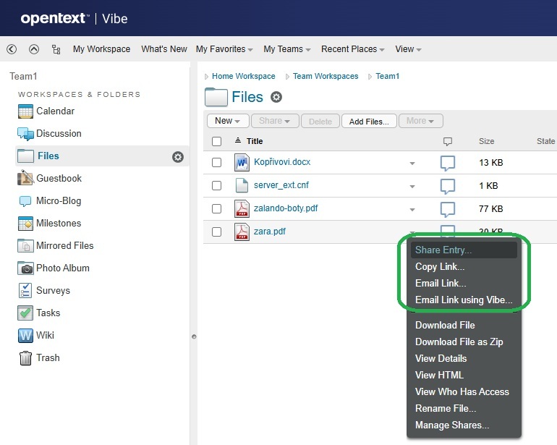This screenshot has height=445, width=557.
Task: Choose Share Entry... in context menu
Action: tap(464, 250)
